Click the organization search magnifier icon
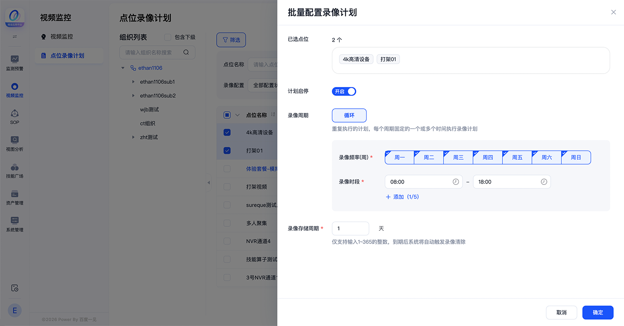The height and width of the screenshot is (326, 624). click(x=186, y=52)
